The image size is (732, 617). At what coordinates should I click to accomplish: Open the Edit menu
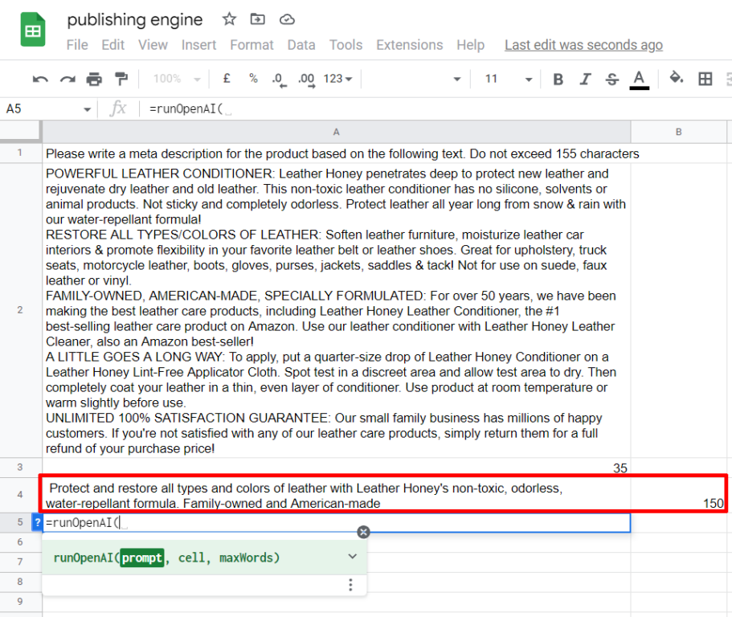[113, 45]
